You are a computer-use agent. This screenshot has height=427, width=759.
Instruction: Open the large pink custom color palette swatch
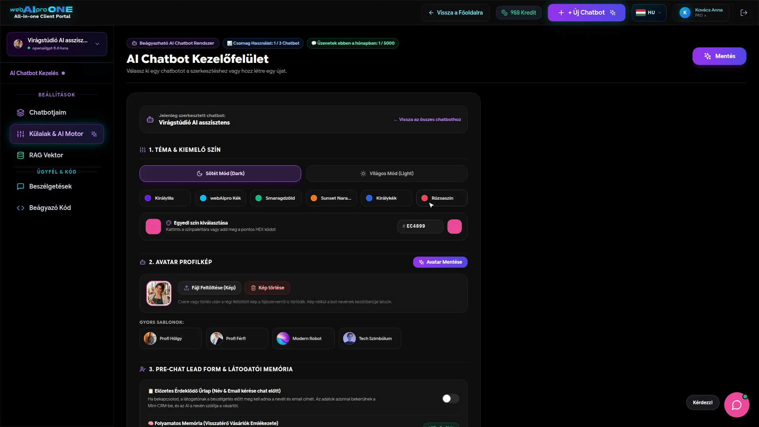click(x=153, y=227)
